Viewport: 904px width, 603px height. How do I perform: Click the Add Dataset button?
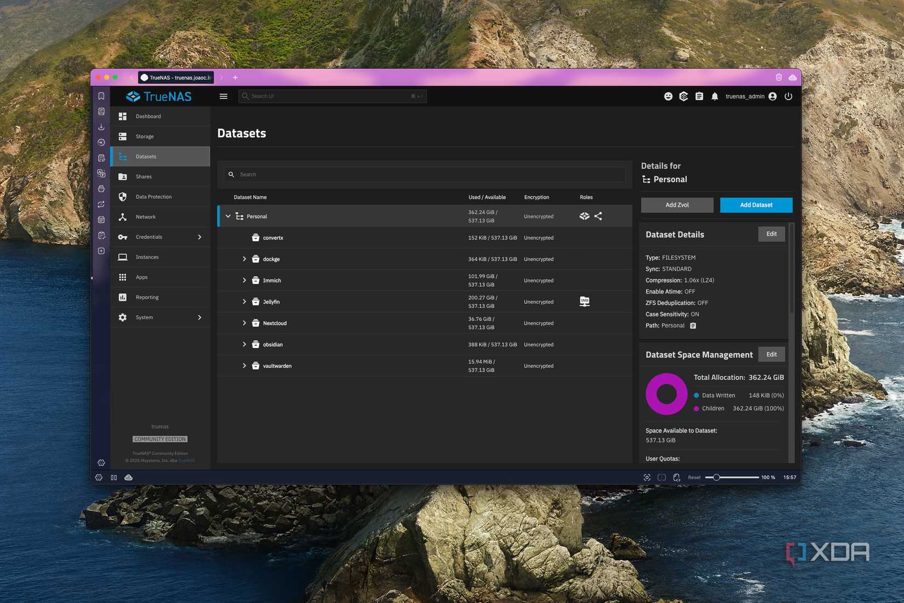point(756,205)
